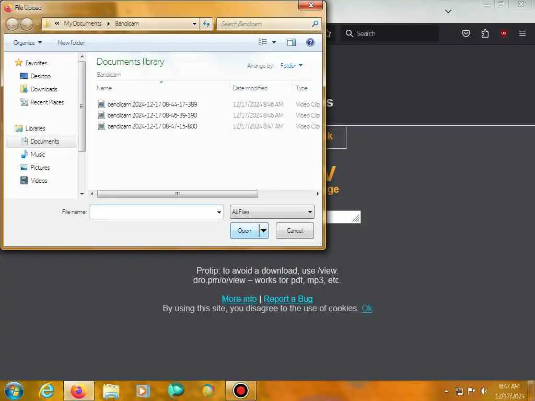Select Desktop in the navigation pane
The image size is (535, 401).
pyautogui.click(x=36, y=76)
